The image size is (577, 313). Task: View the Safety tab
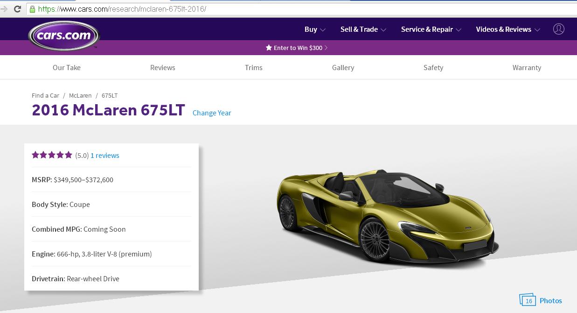[x=433, y=67]
